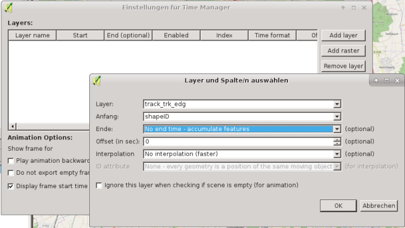Click the Start column header
This screenshot has height=228, width=405.
click(80, 35)
